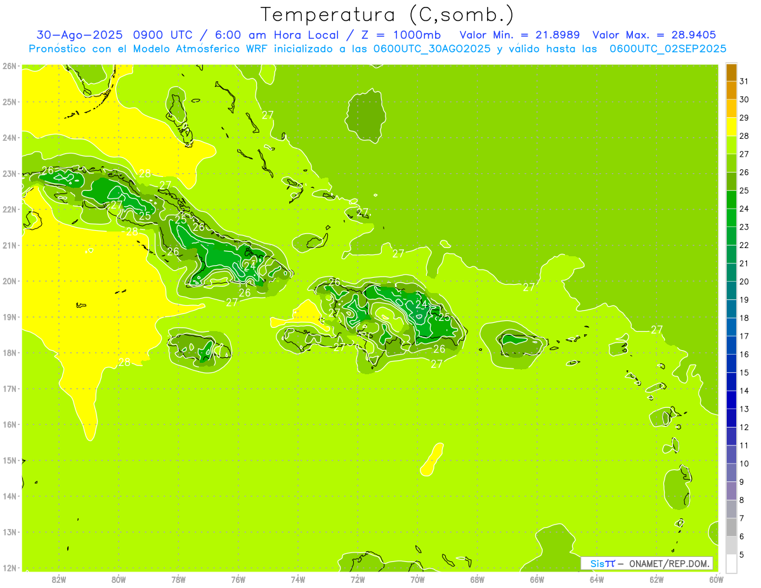Click the legend scale label '31'
This screenshot has height=588, width=761.
click(745, 82)
